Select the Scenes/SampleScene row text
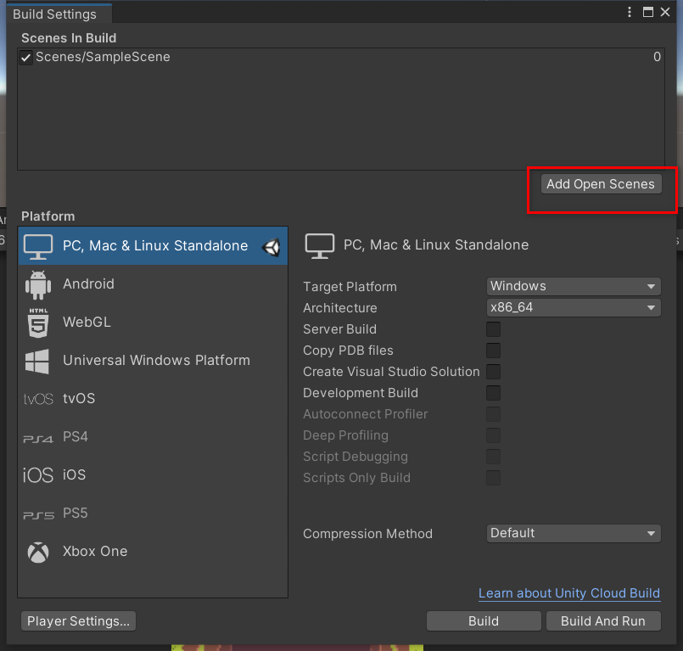 pyautogui.click(x=103, y=57)
